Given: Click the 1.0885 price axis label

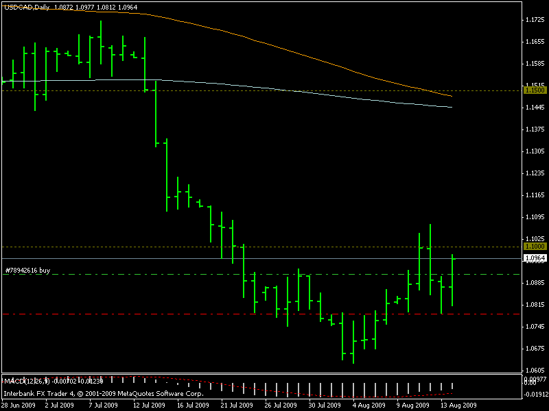Looking at the screenshot, I should point(535,283).
